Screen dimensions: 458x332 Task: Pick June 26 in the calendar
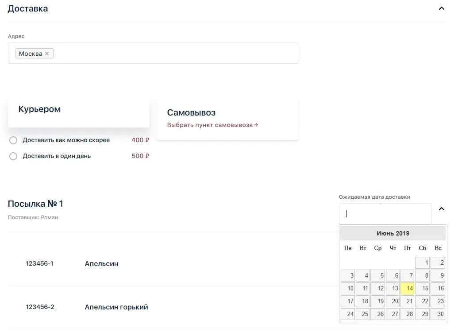[377, 314]
